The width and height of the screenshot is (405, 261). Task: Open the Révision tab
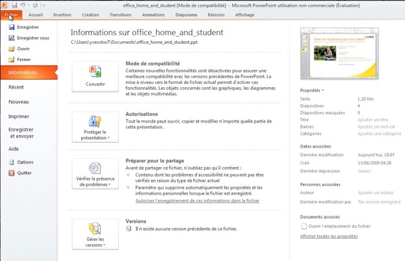click(216, 15)
